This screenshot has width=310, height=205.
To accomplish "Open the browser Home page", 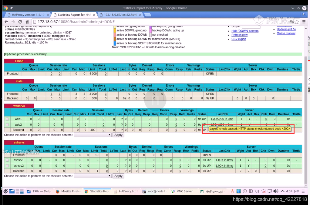I will point(27,22).
